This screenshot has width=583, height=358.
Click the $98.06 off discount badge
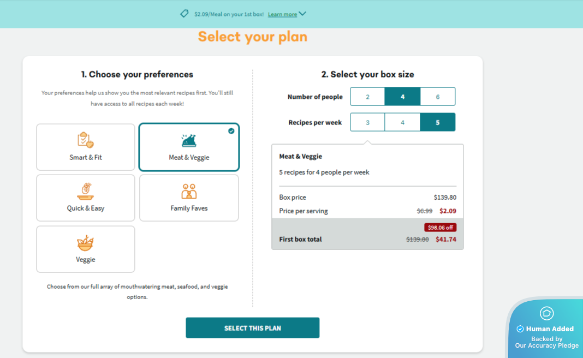[440, 228]
